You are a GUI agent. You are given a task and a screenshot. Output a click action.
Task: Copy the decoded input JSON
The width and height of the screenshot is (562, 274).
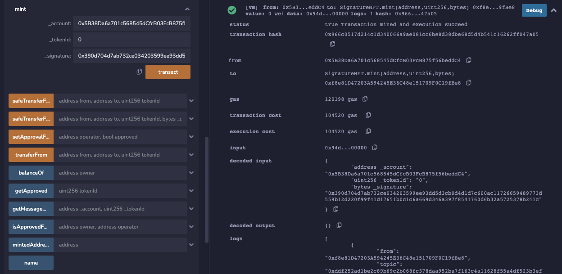click(x=336, y=209)
